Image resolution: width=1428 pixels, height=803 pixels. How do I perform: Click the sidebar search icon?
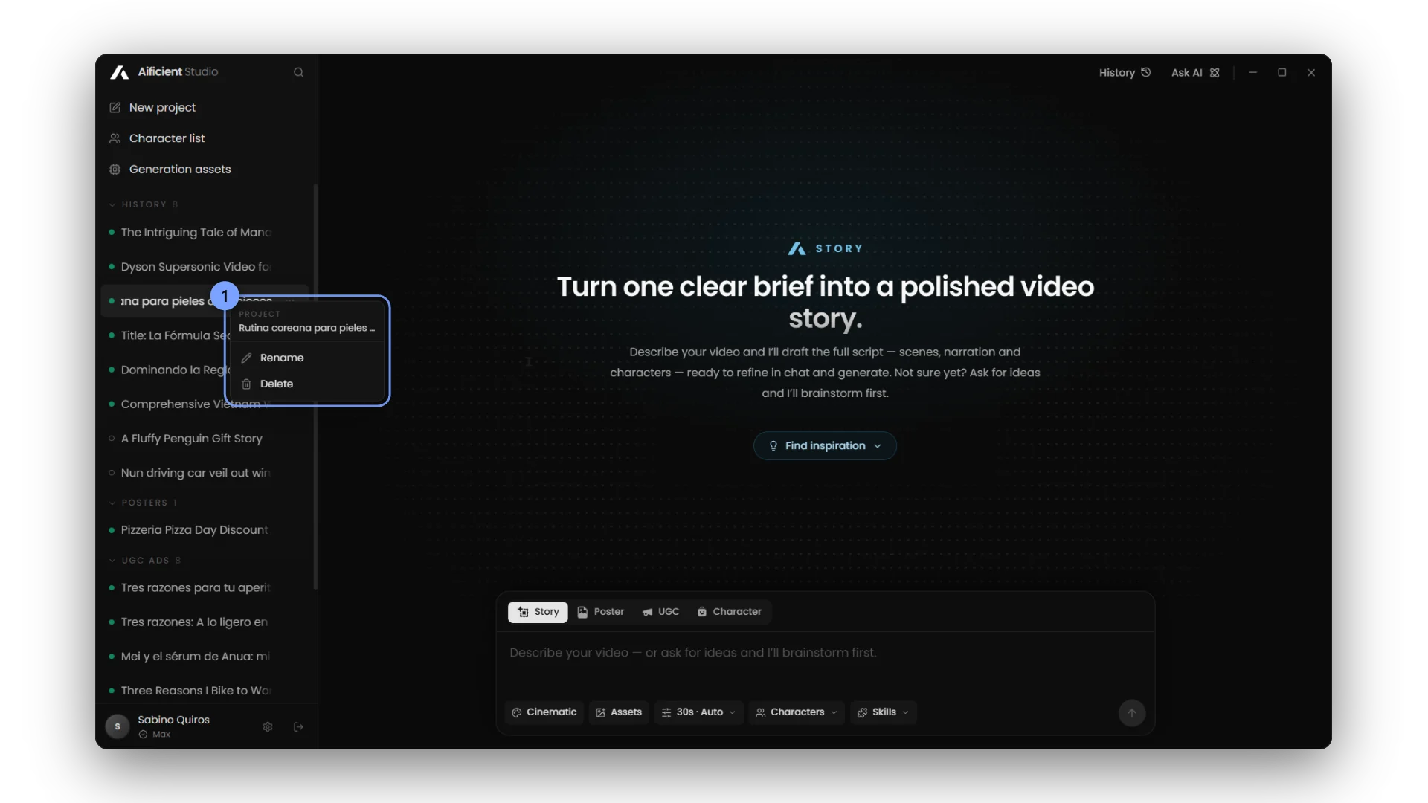pyautogui.click(x=298, y=72)
